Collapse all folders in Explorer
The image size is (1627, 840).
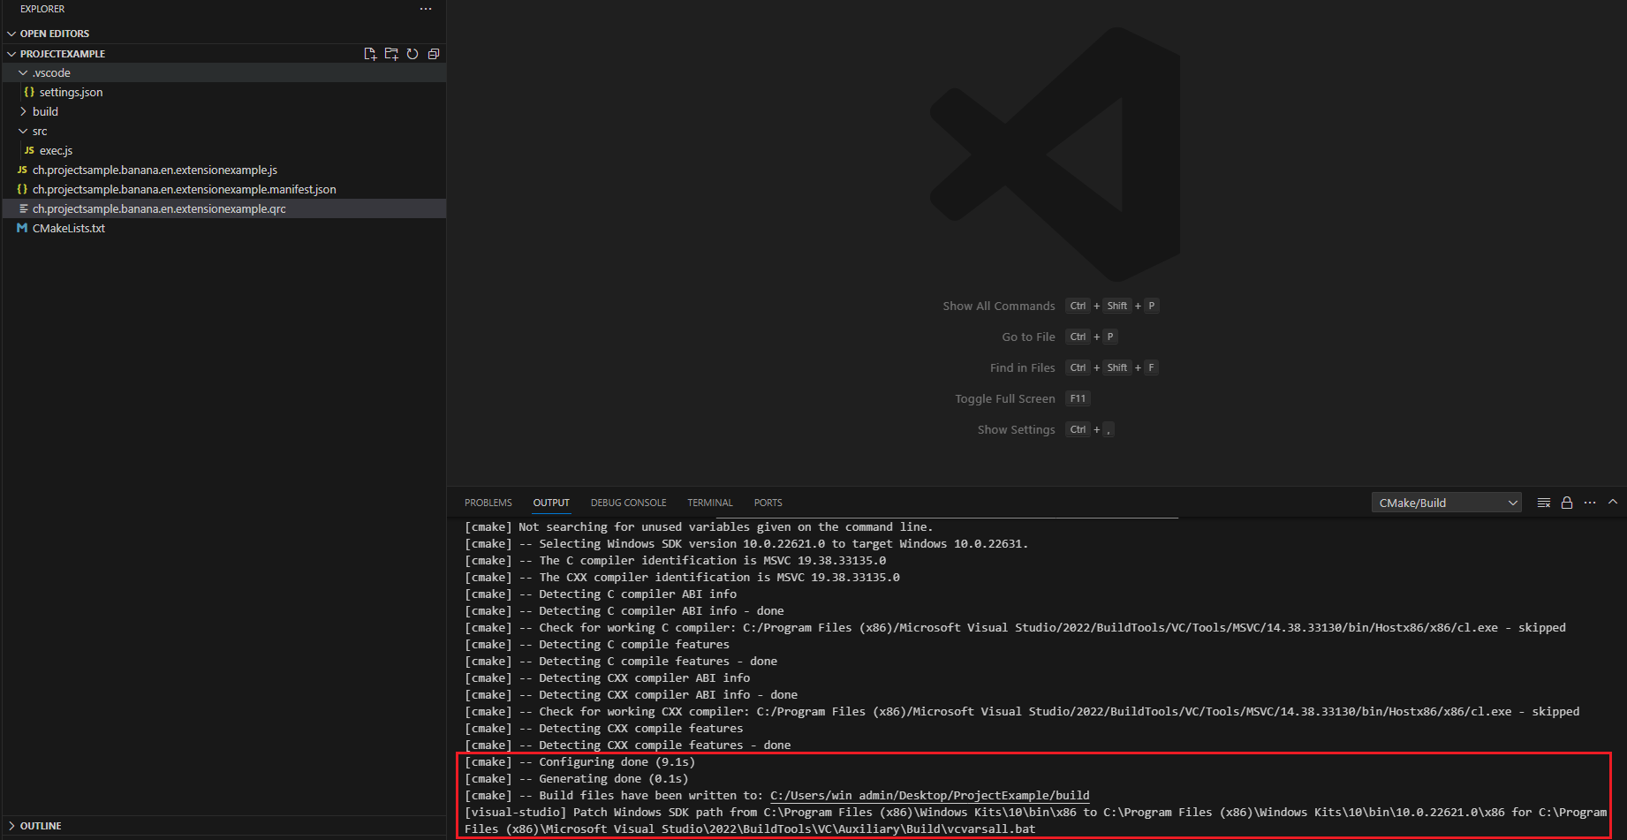point(434,54)
